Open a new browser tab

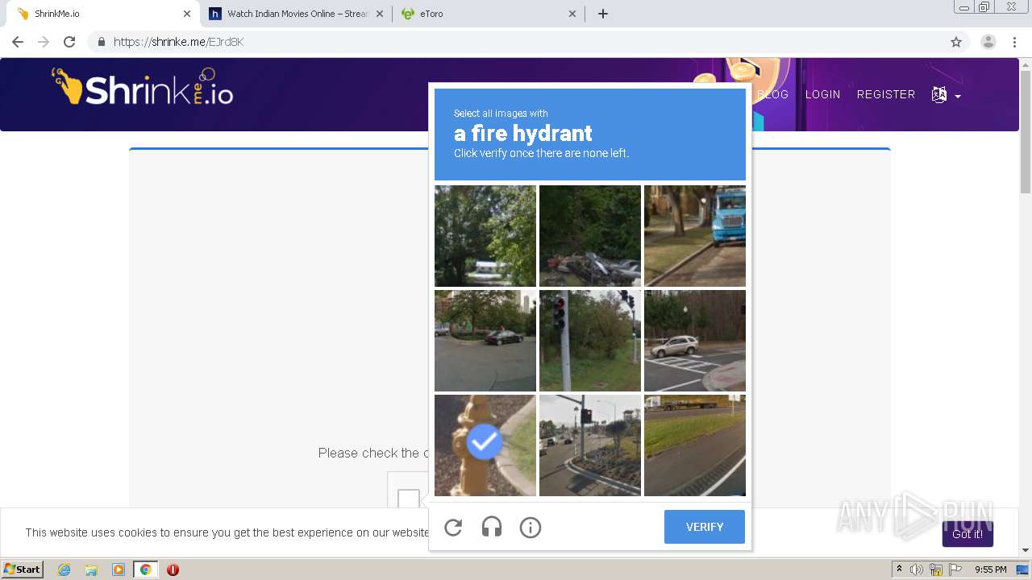[603, 14]
